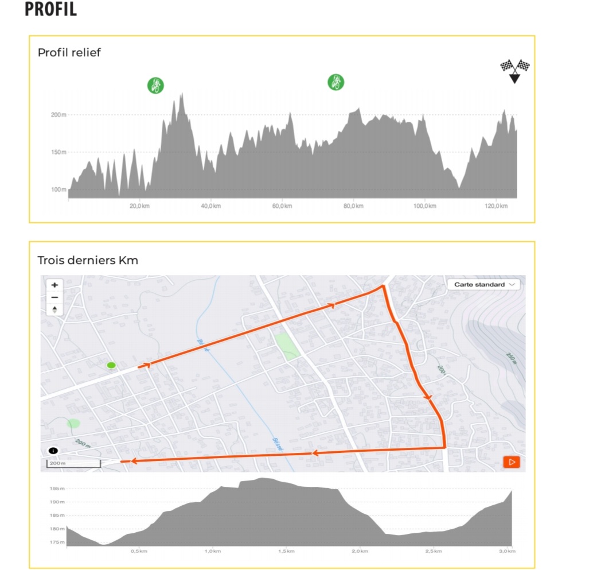Click the 1,5 km mark on the final profile
Viewport: 589px width, 585px height.
tap(286, 551)
